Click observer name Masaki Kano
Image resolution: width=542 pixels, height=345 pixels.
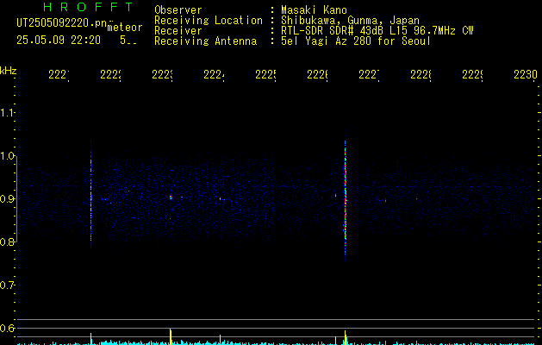[x=314, y=10]
